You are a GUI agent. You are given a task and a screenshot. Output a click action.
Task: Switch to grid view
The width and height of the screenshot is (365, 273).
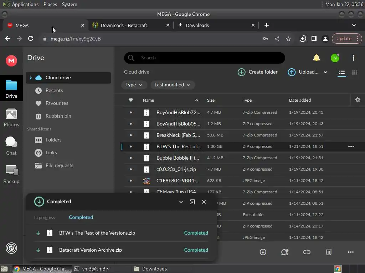pos(355,72)
